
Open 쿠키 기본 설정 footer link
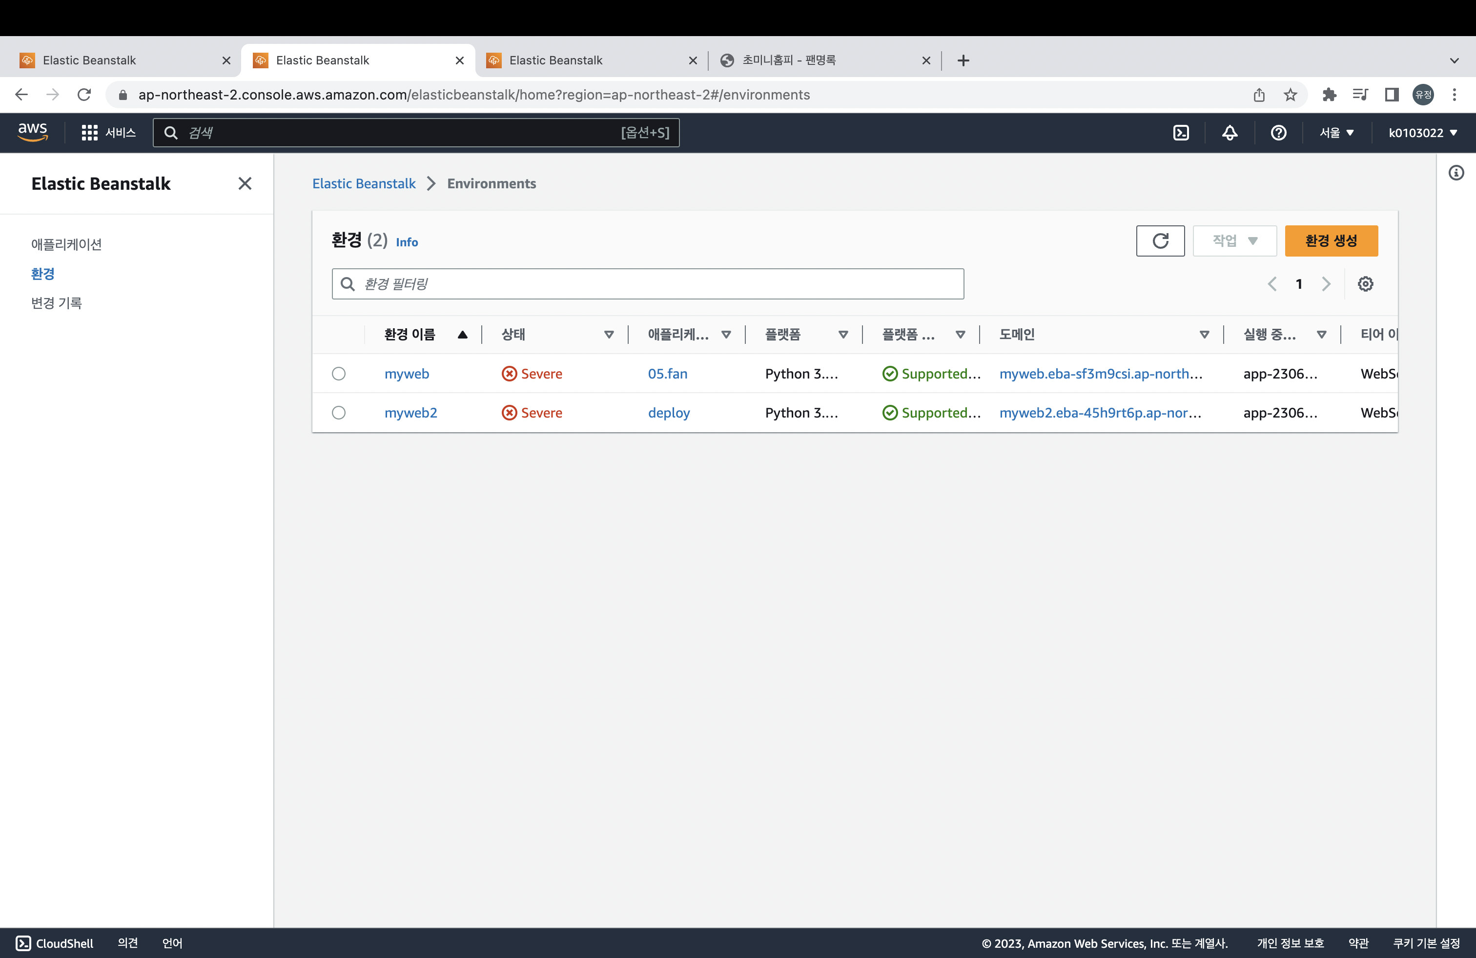[1426, 943]
